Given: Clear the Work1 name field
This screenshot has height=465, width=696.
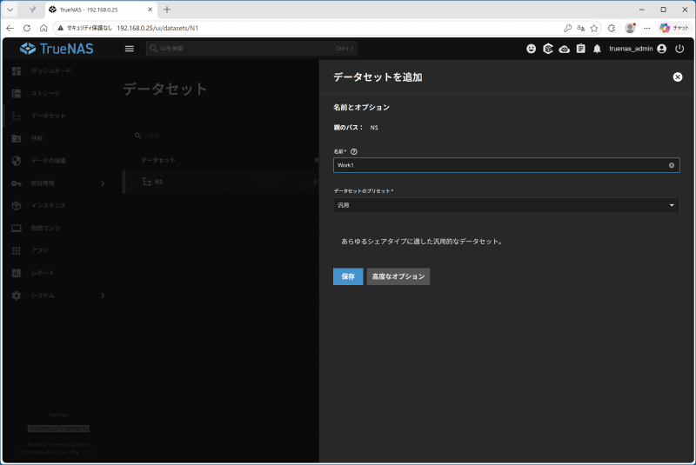Looking at the screenshot, I should click(x=672, y=165).
